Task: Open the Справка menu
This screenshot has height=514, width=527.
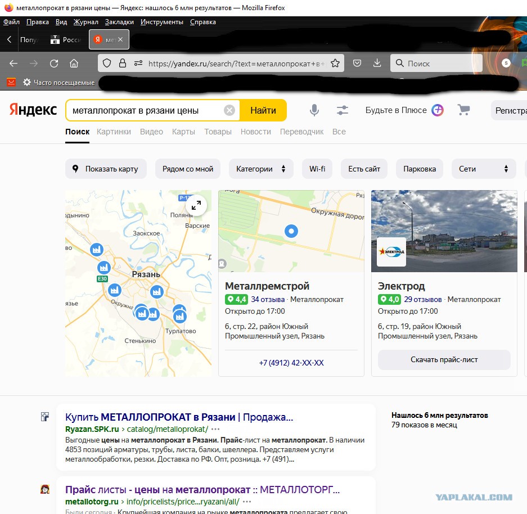Action: tap(203, 22)
